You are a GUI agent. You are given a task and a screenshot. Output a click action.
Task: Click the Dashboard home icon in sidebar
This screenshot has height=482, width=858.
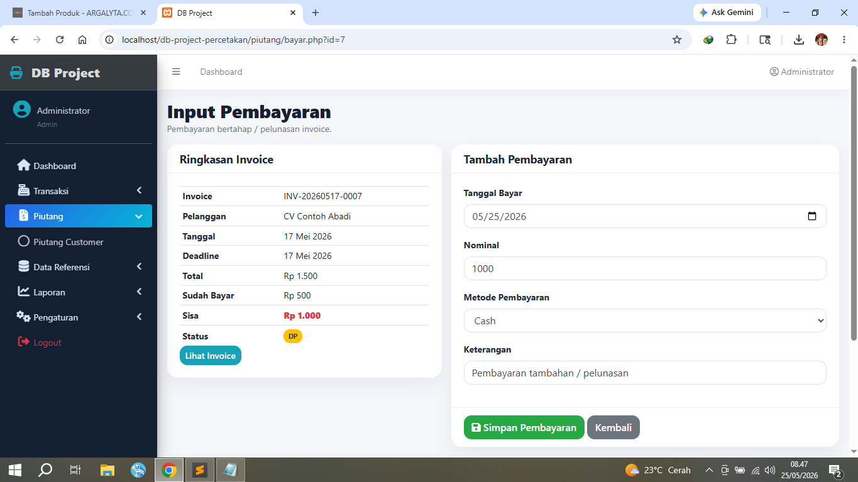pyautogui.click(x=24, y=165)
